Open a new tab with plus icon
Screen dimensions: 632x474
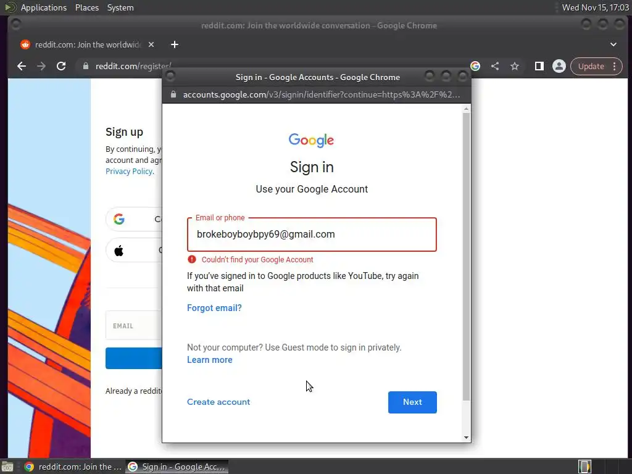coord(175,44)
